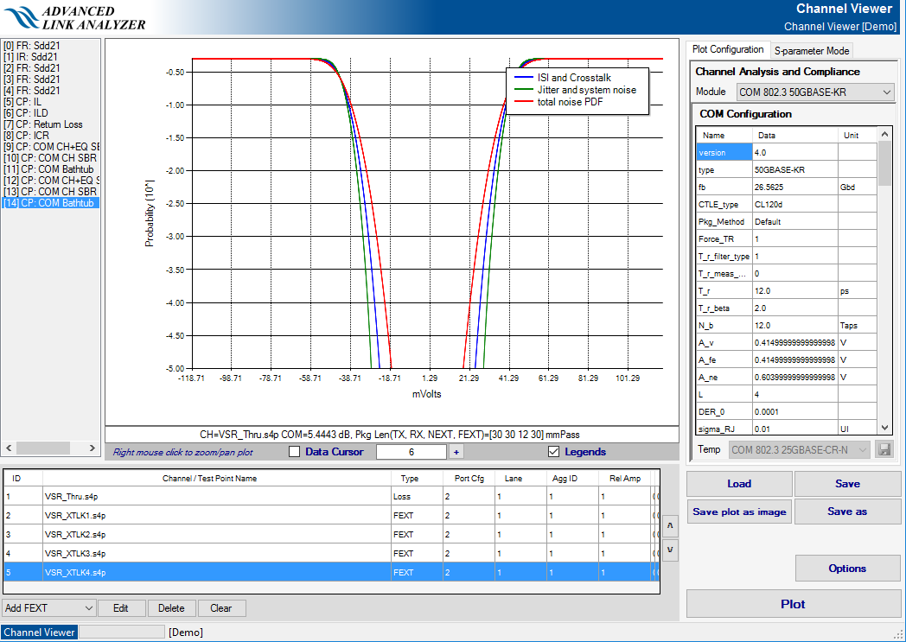906x642 pixels.
Task: Move channel row up with the up arrow
Action: (x=670, y=524)
